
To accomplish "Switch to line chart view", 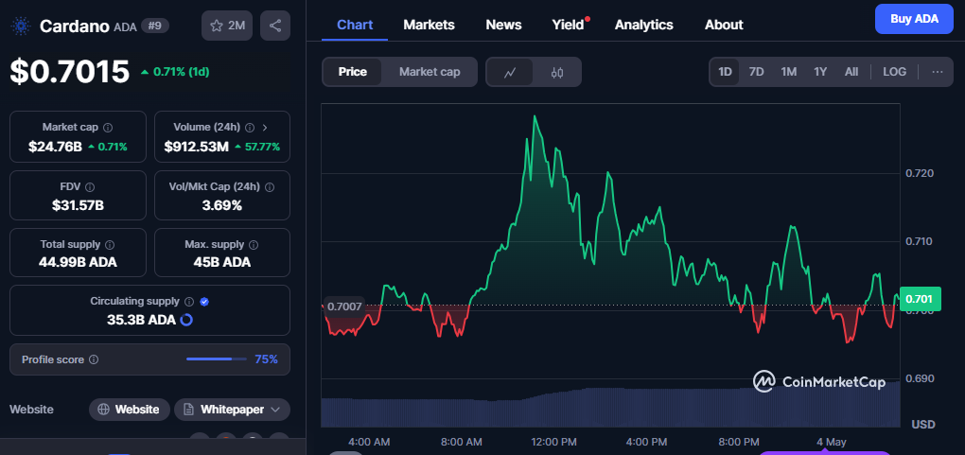I will point(510,72).
